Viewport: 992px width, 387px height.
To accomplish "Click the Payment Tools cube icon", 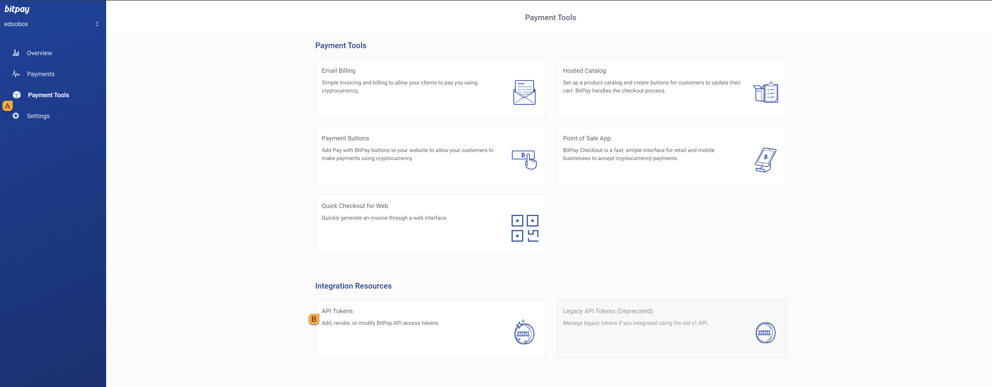I will pyautogui.click(x=17, y=95).
